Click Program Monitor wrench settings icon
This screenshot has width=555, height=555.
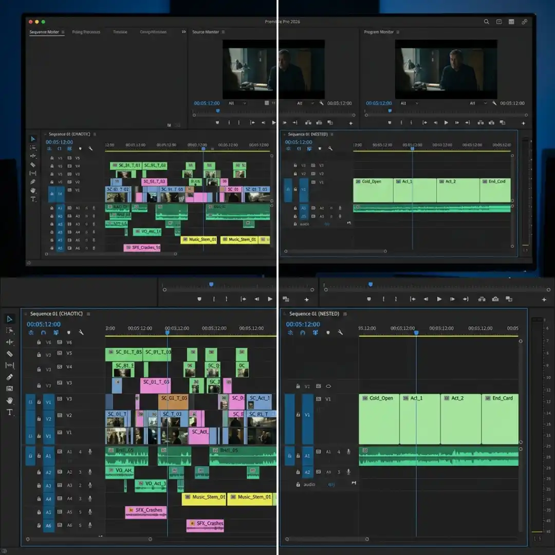(494, 103)
